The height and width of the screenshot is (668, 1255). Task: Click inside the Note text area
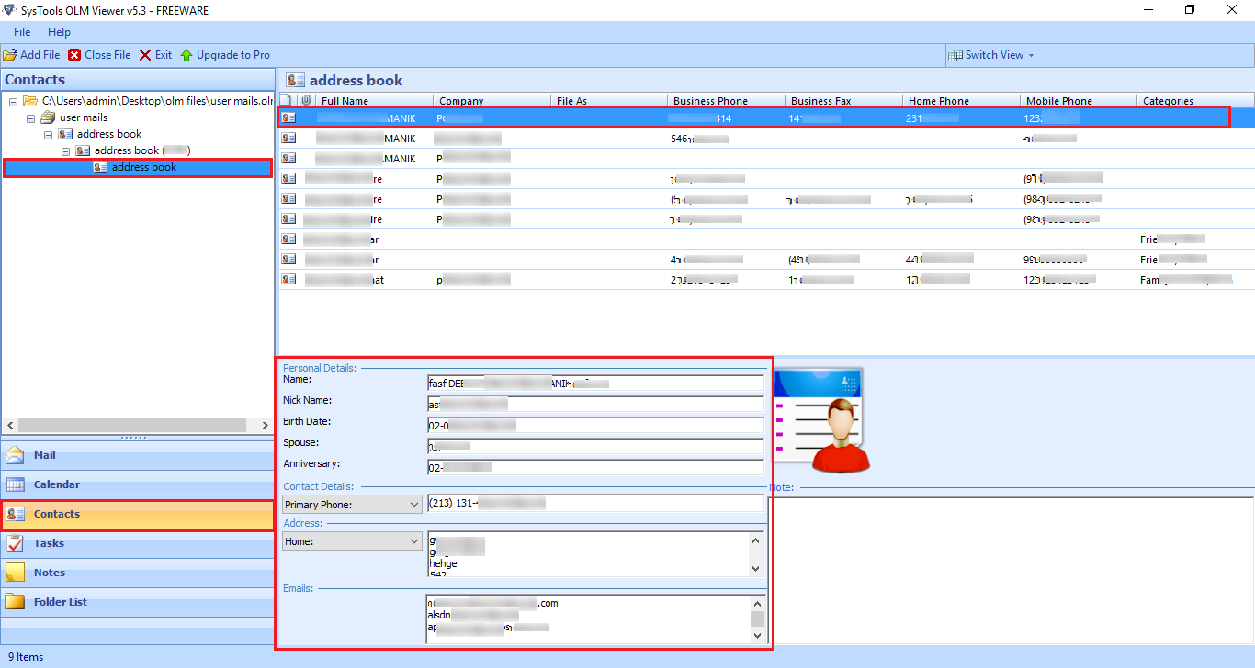point(1010,569)
